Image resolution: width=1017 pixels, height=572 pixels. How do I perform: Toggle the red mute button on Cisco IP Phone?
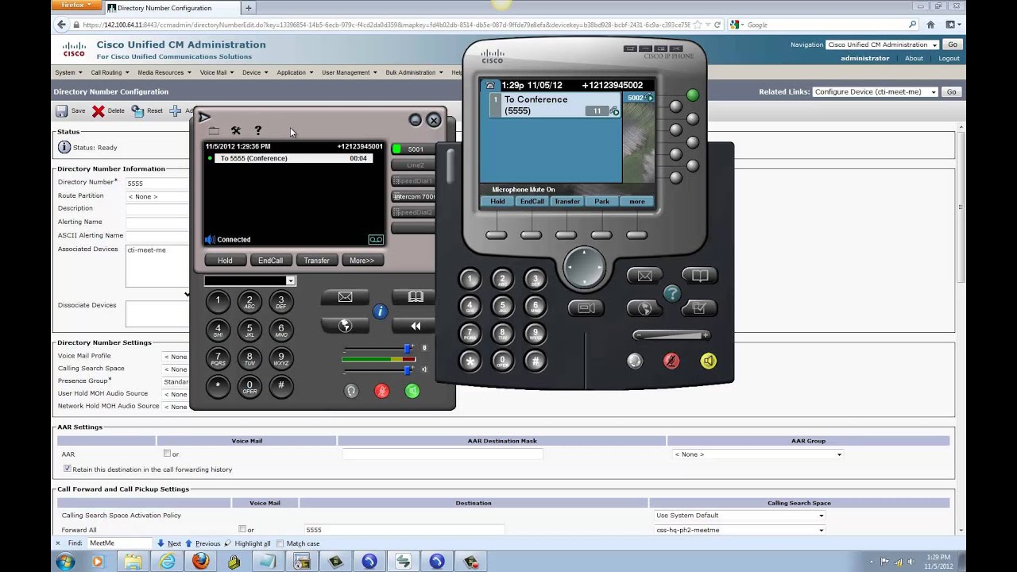pos(671,361)
